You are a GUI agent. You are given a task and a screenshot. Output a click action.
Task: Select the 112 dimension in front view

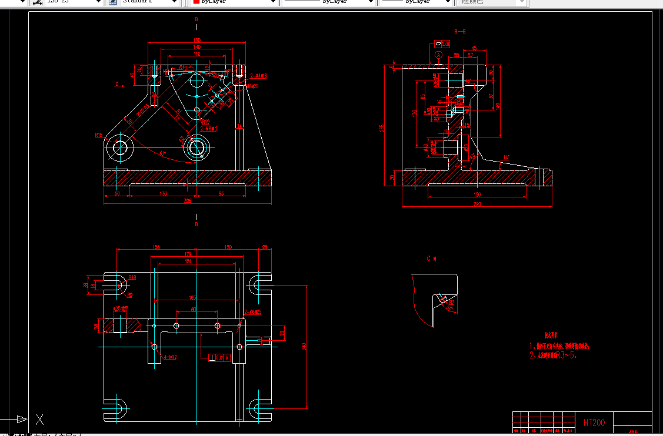[x=196, y=53]
